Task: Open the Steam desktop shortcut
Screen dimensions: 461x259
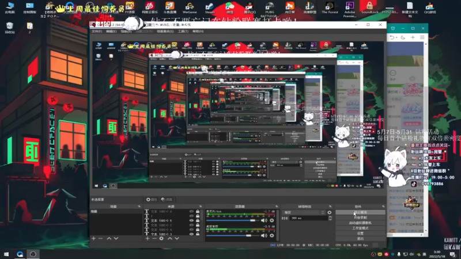Action: click(210, 8)
